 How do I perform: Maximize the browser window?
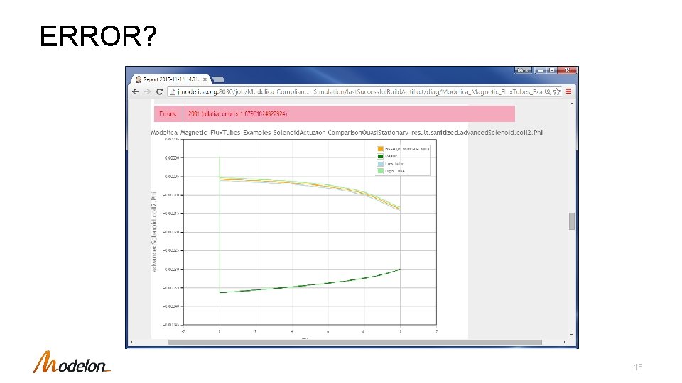(x=552, y=70)
